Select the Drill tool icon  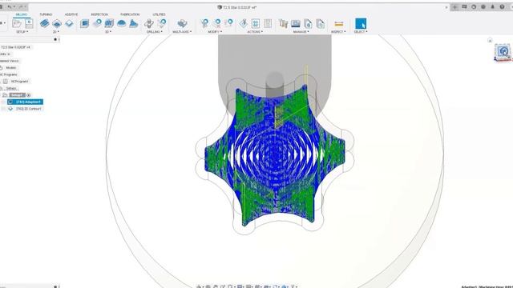pos(149,23)
